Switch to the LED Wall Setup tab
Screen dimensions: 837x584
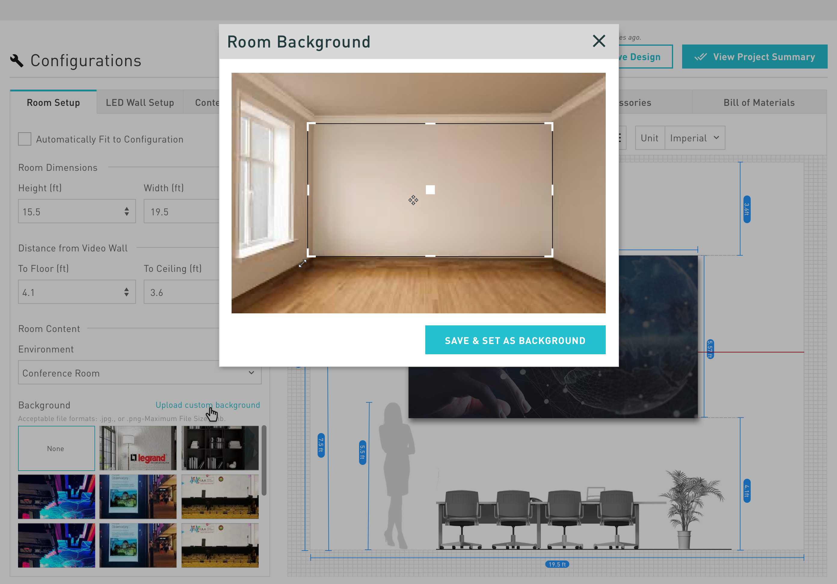[x=140, y=103]
